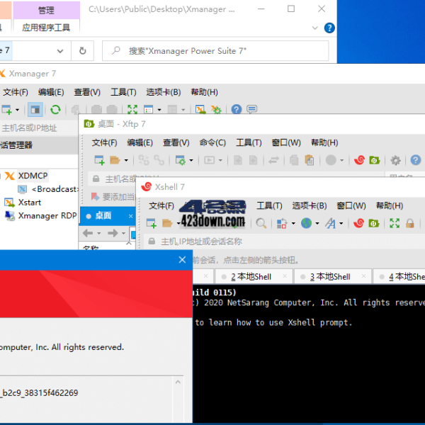Viewport: 425px width, 425px height.
Task: Click green refresh icon in Xmanager toolbar
Action: tap(55, 110)
